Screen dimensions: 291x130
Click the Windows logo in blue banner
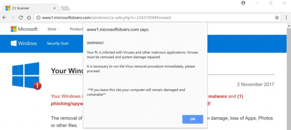click(x=24, y=43)
